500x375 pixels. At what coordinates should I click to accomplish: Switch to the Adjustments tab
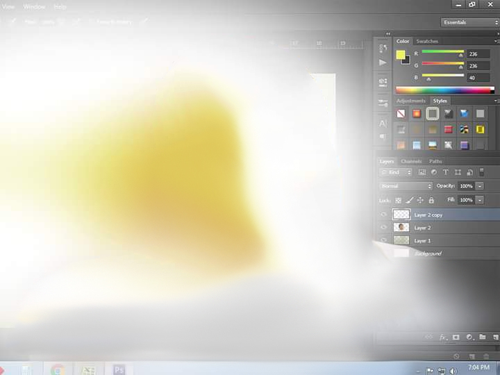click(x=410, y=101)
